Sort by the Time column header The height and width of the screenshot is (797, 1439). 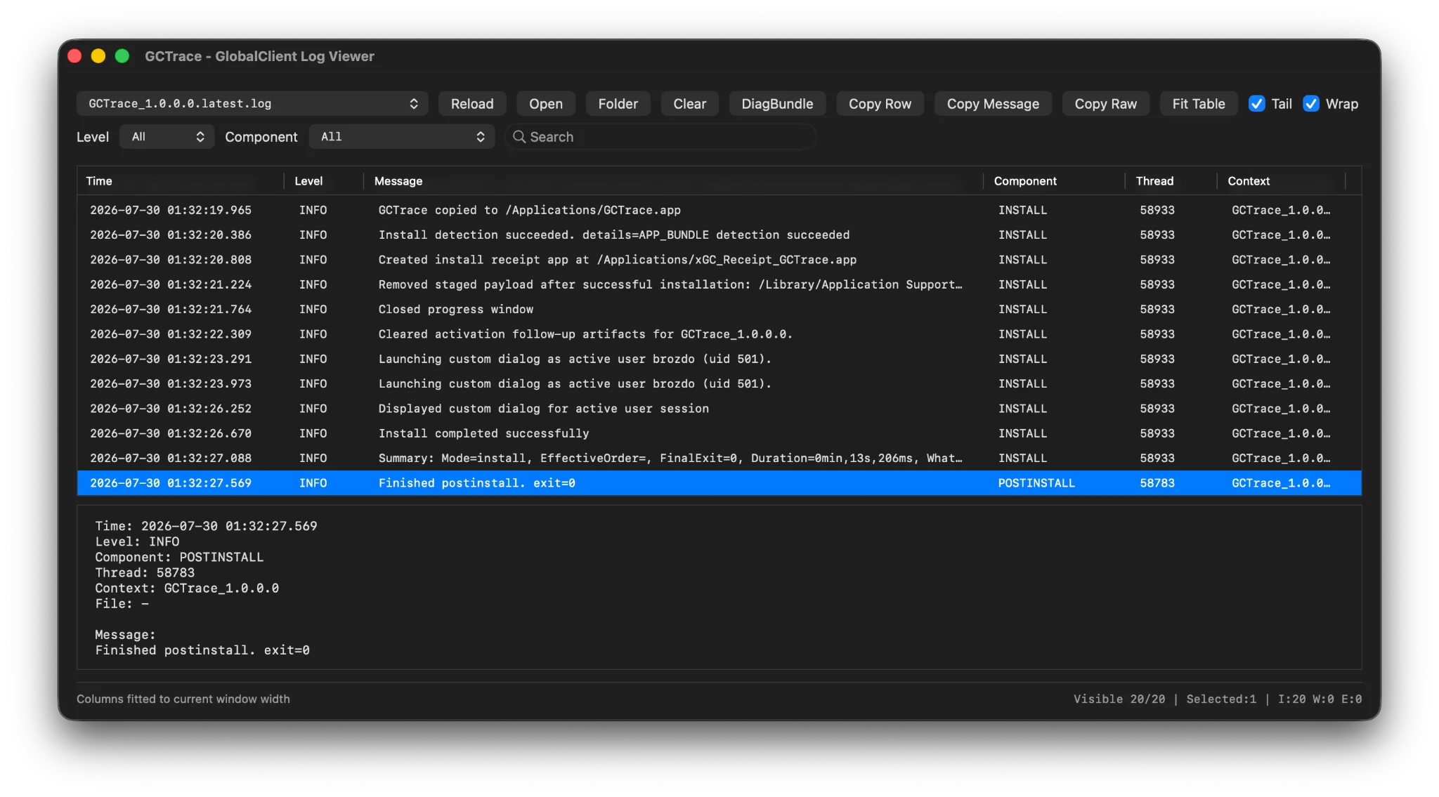click(x=181, y=181)
